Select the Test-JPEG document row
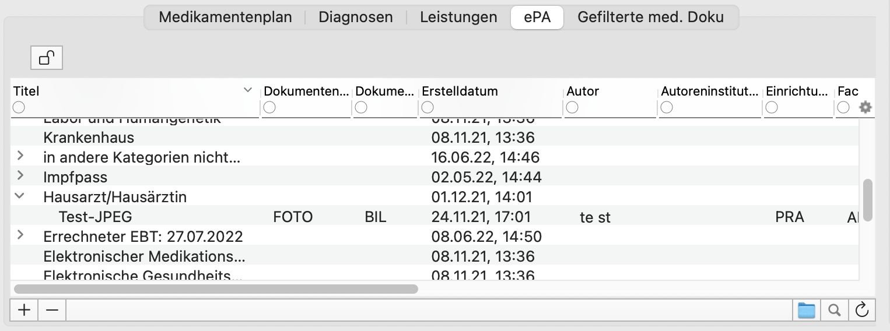Screen dimensions: 890x331 [435, 217]
